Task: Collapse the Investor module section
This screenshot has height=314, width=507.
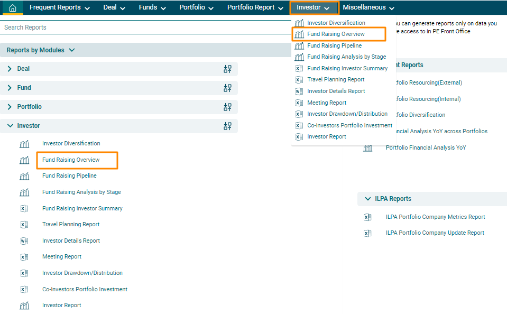Action: click(x=10, y=126)
